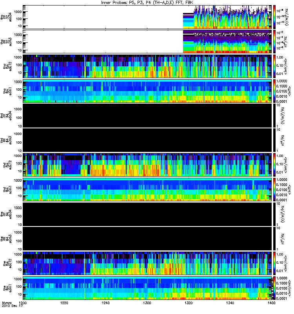Click the '0.0001' value on thd fbk scm1 color scale
The image size is (294, 314).
281,200
